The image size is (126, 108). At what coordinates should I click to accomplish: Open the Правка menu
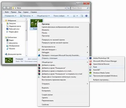(14, 12)
